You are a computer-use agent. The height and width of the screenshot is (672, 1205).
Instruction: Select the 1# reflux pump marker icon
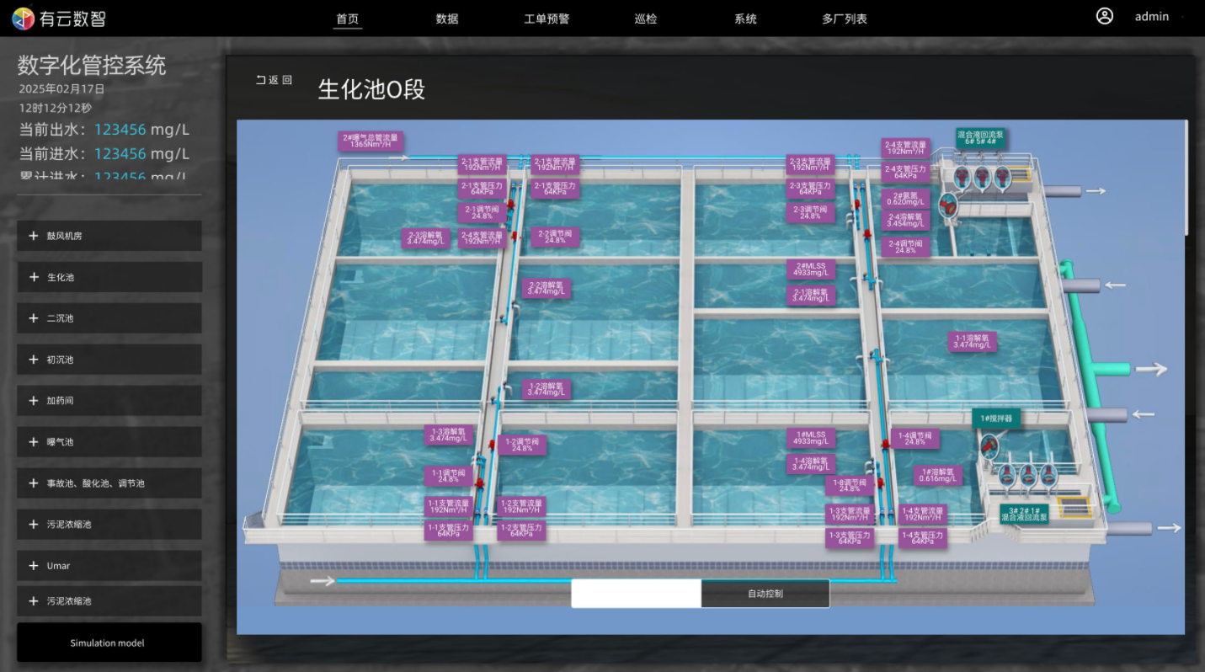1048,476
